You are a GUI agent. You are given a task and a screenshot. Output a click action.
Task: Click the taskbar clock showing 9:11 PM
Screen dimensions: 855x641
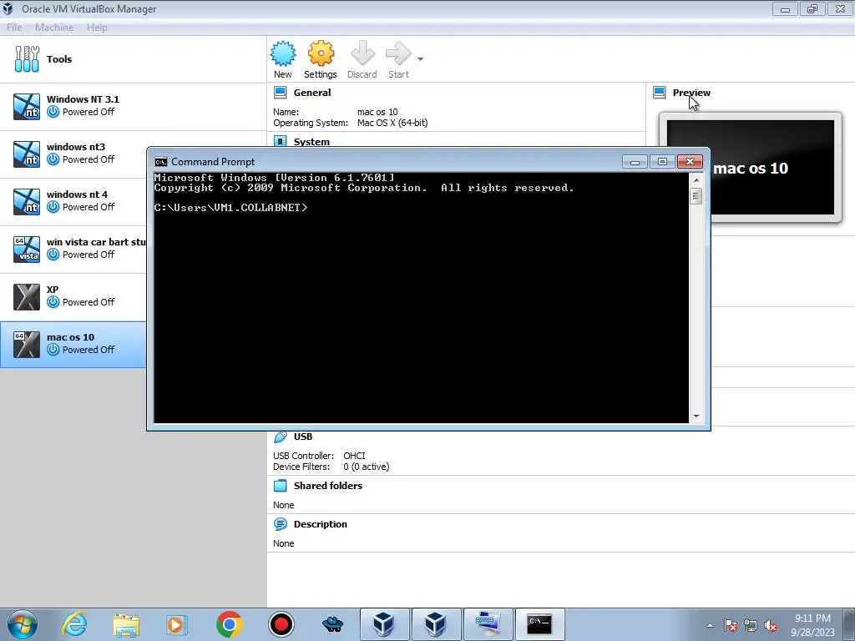click(812, 624)
